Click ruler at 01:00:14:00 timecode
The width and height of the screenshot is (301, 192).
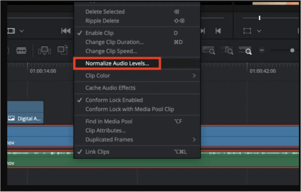[43, 71]
